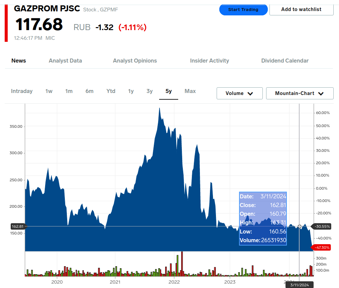
Task: View Insider Activity tab
Action: (x=210, y=61)
